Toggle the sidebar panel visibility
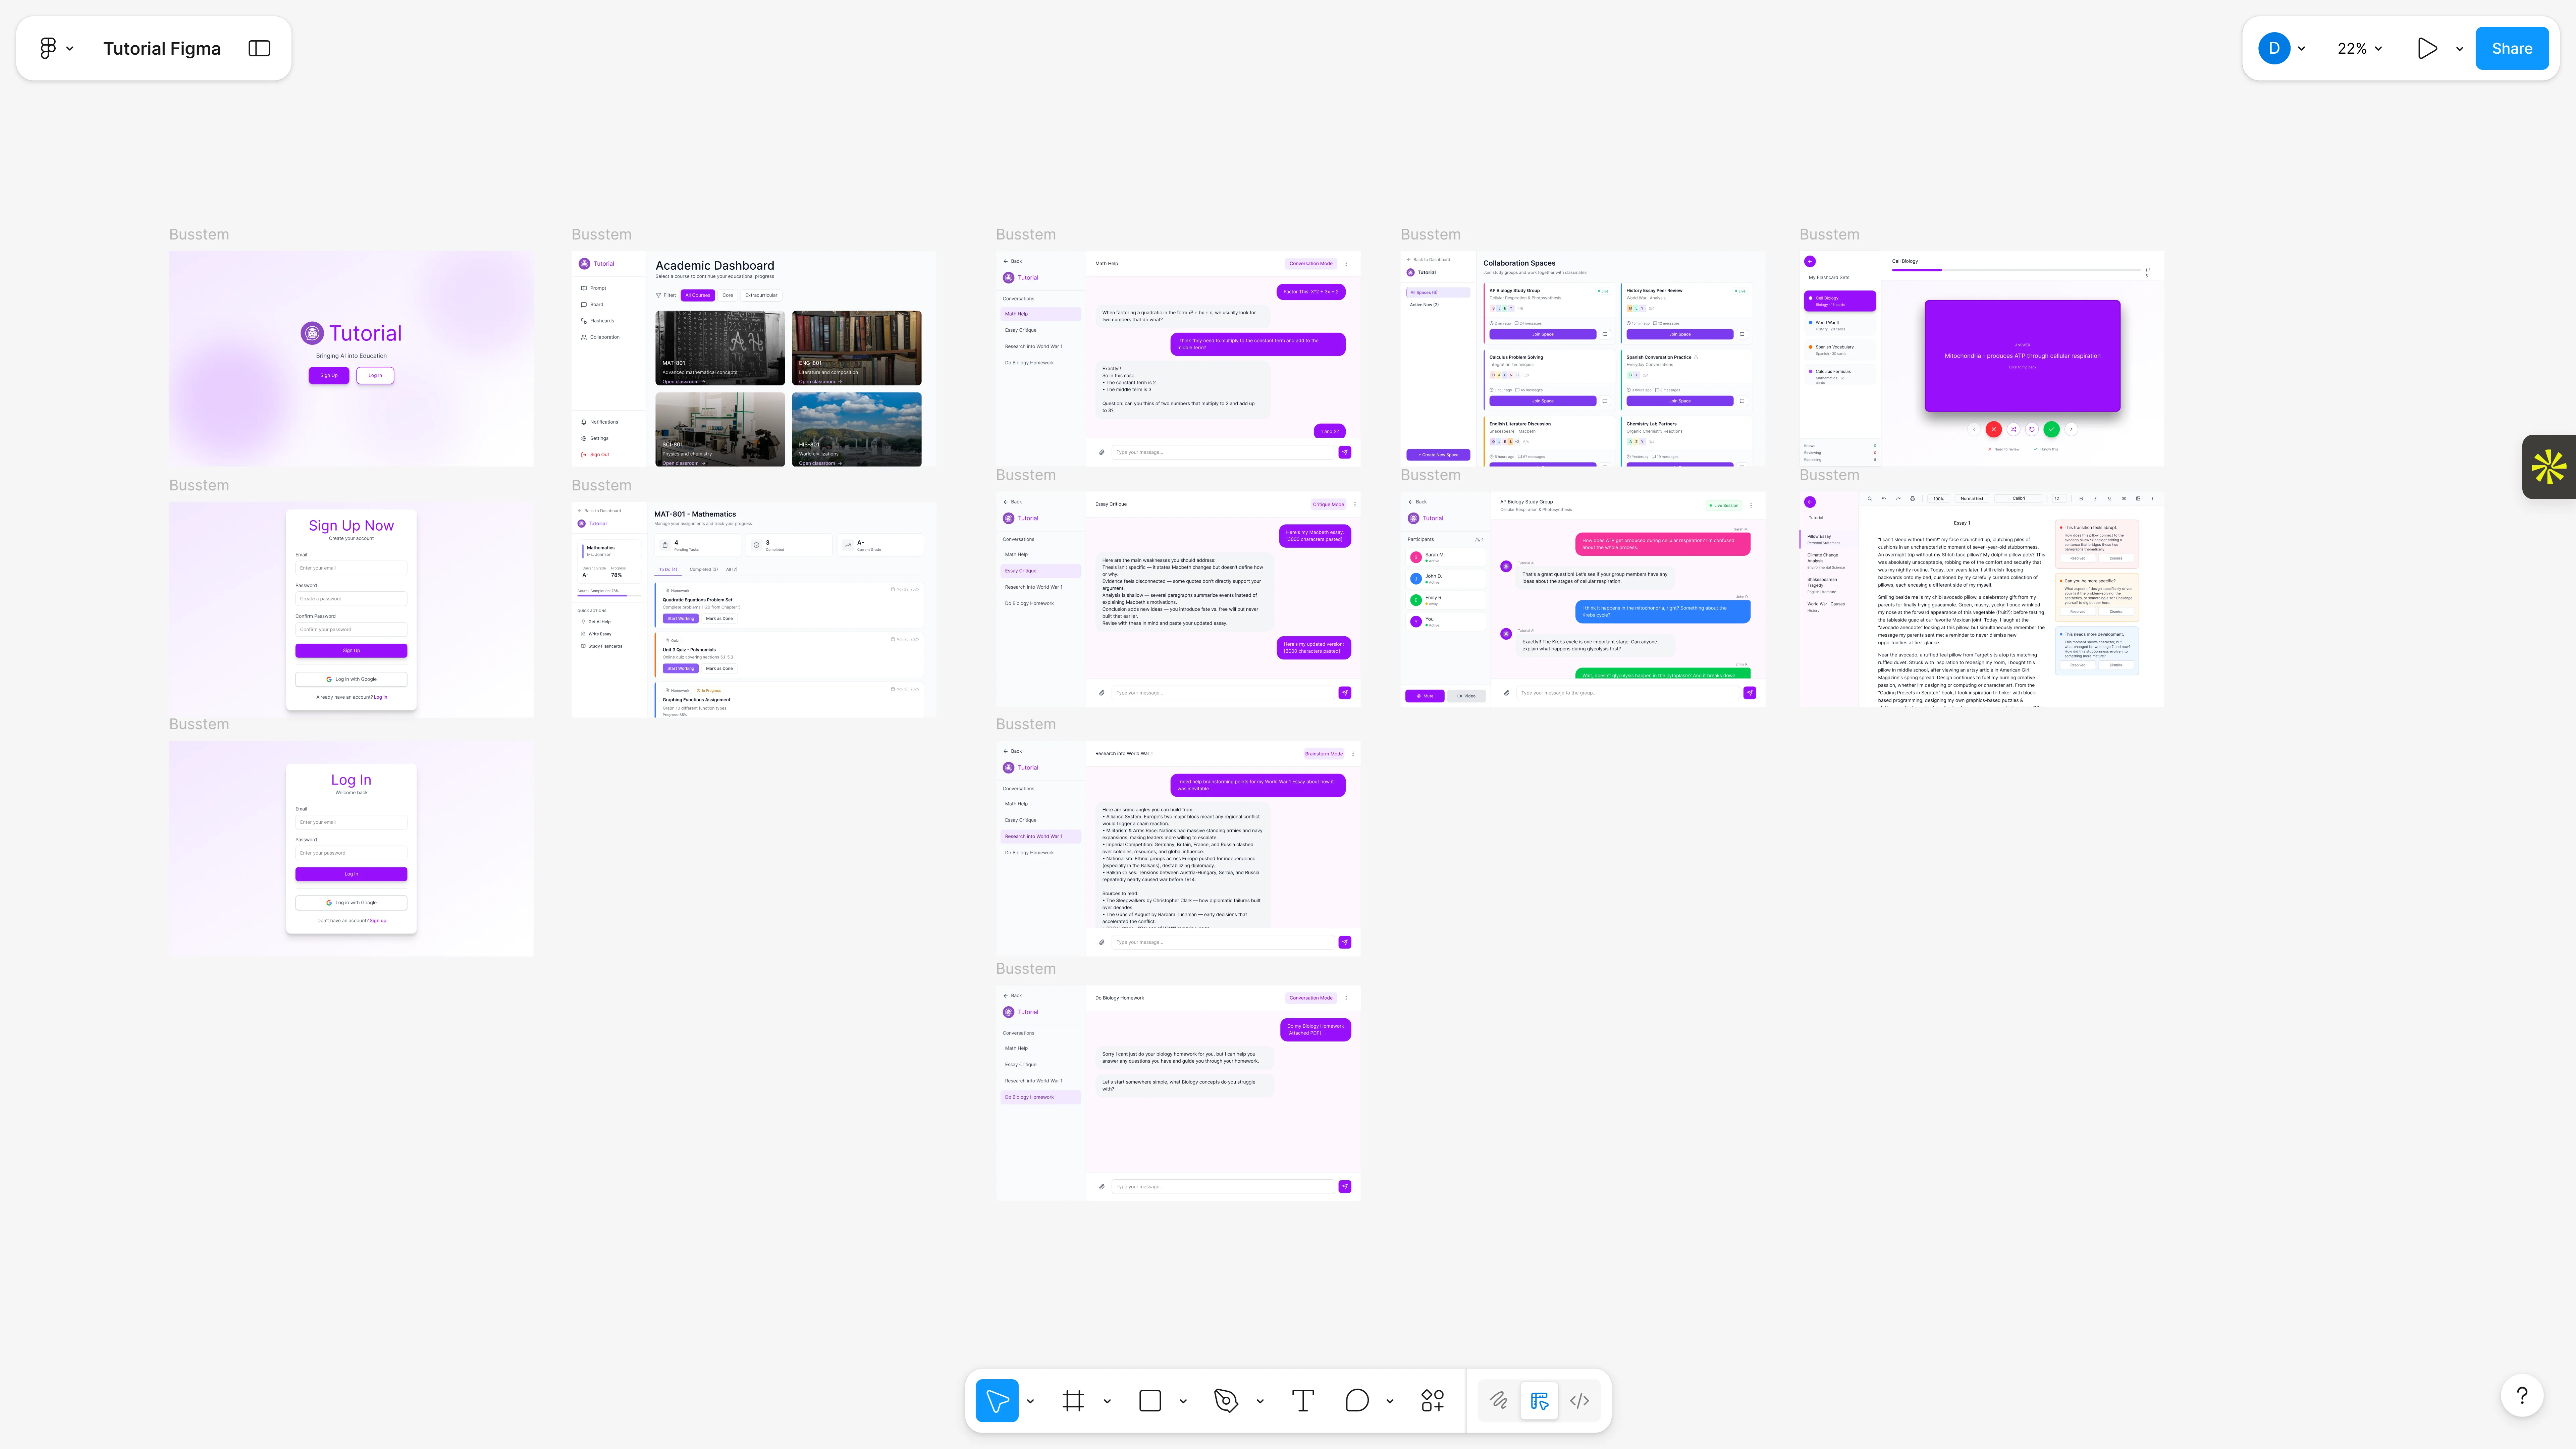Viewport: 2576px width, 1449px height. (x=259, y=48)
